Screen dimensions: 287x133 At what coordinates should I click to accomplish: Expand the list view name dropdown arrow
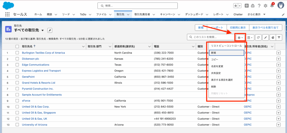pyautogui.click(x=43, y=30)
